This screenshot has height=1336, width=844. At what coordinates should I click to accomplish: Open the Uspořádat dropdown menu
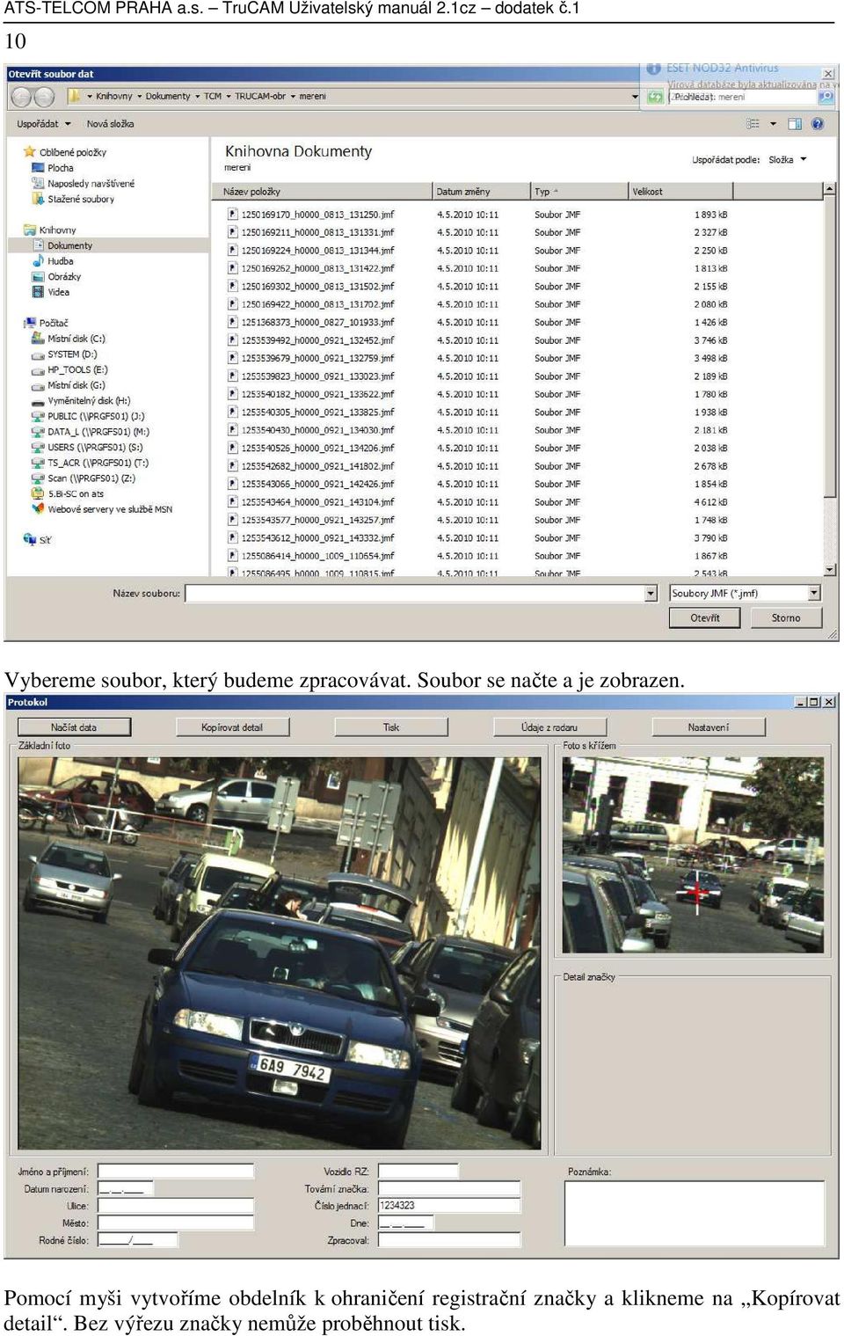[x=43, y=124]
